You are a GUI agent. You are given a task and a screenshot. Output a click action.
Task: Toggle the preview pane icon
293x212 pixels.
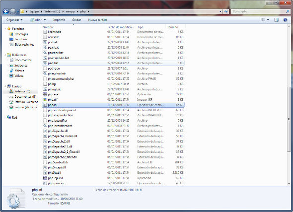click(277, 20)
